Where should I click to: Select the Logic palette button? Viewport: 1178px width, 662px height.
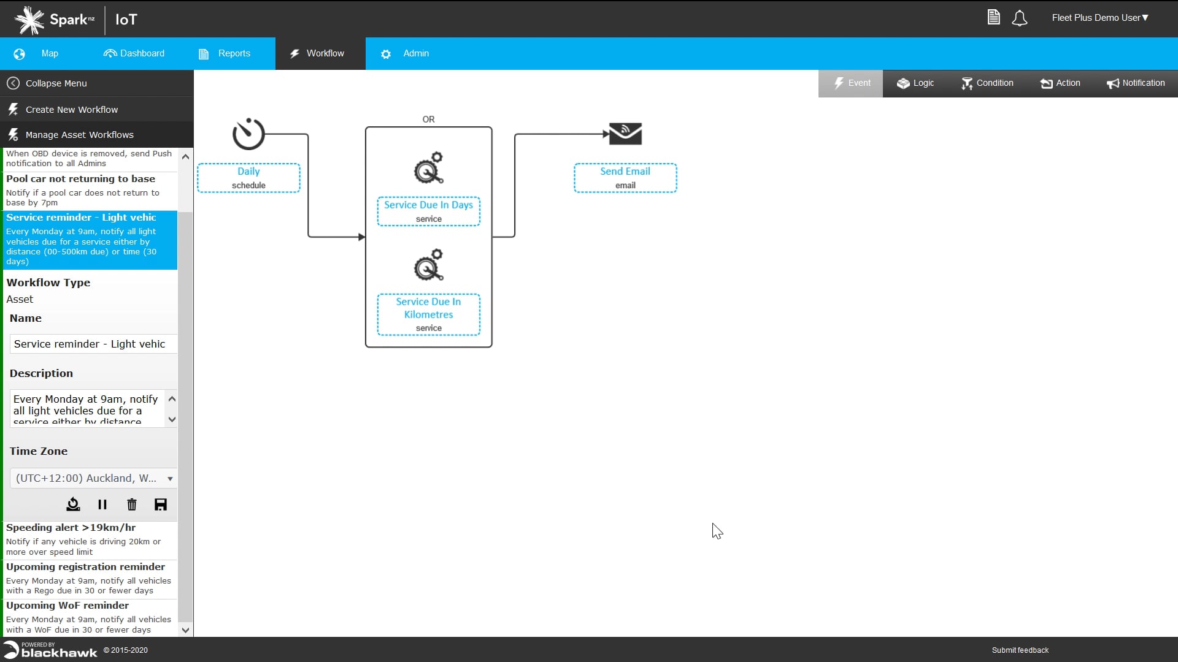click(x=915, y=83)
